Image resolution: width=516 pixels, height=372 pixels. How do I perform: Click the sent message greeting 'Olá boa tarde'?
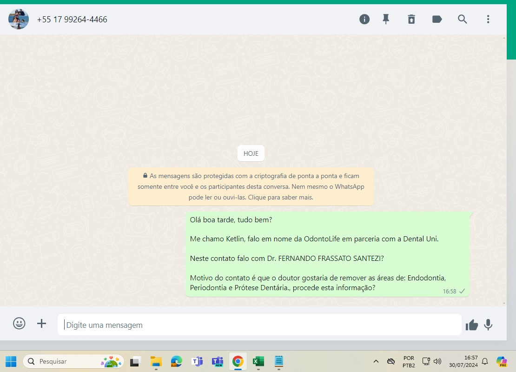(x=231, y=220)
